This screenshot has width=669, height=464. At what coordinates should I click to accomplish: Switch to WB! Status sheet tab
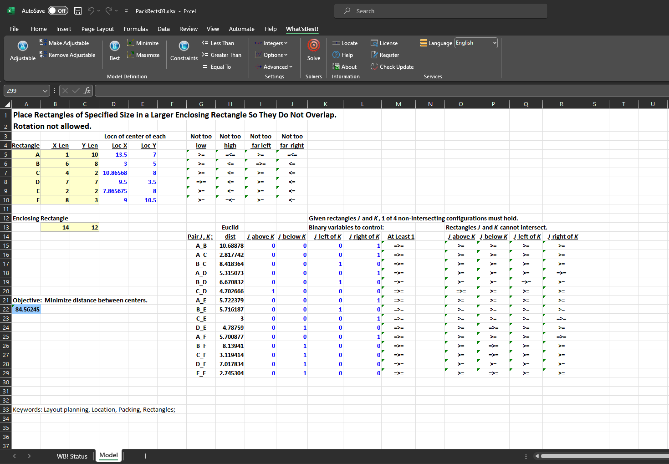click(72, 456)
